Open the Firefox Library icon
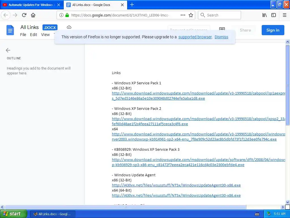Screen dimensions: 290x218 pos(265,15)
